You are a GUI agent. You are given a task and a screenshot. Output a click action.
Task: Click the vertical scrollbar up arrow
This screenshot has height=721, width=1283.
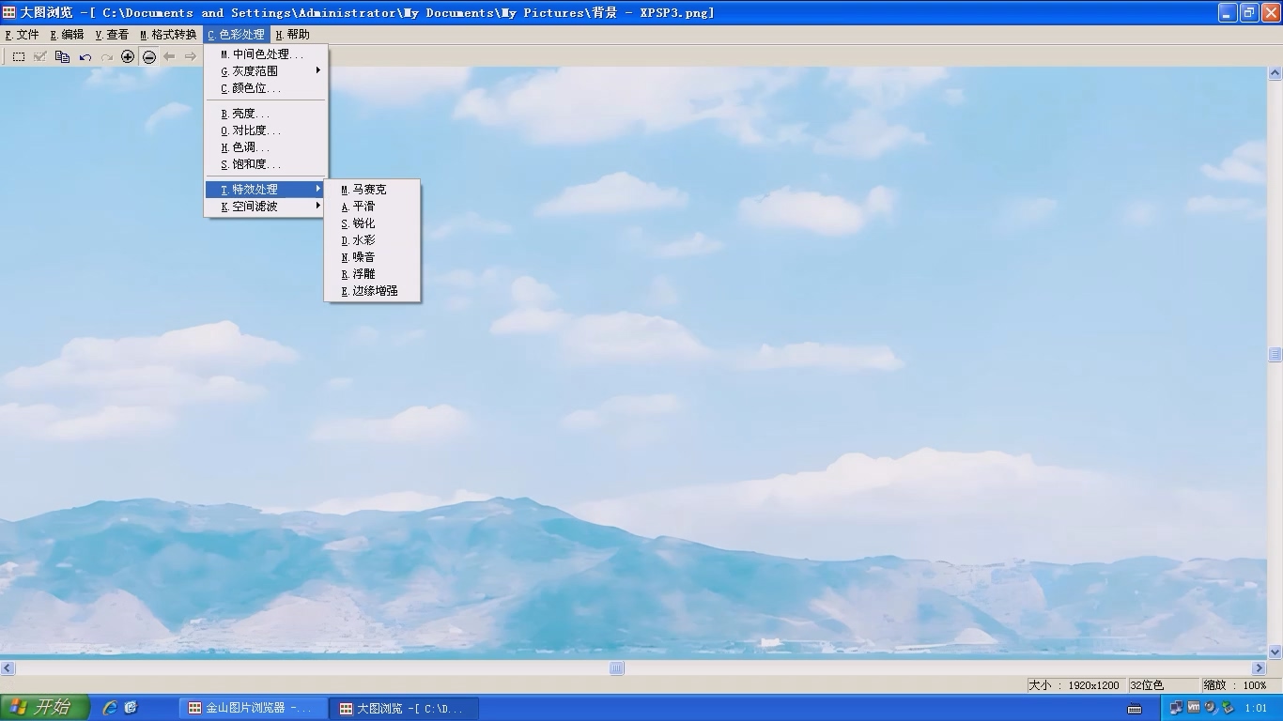(1275, 72)
